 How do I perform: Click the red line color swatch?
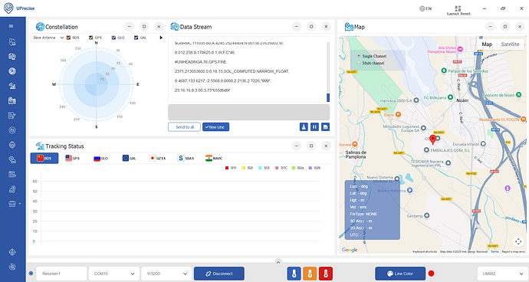coord(431,274)
